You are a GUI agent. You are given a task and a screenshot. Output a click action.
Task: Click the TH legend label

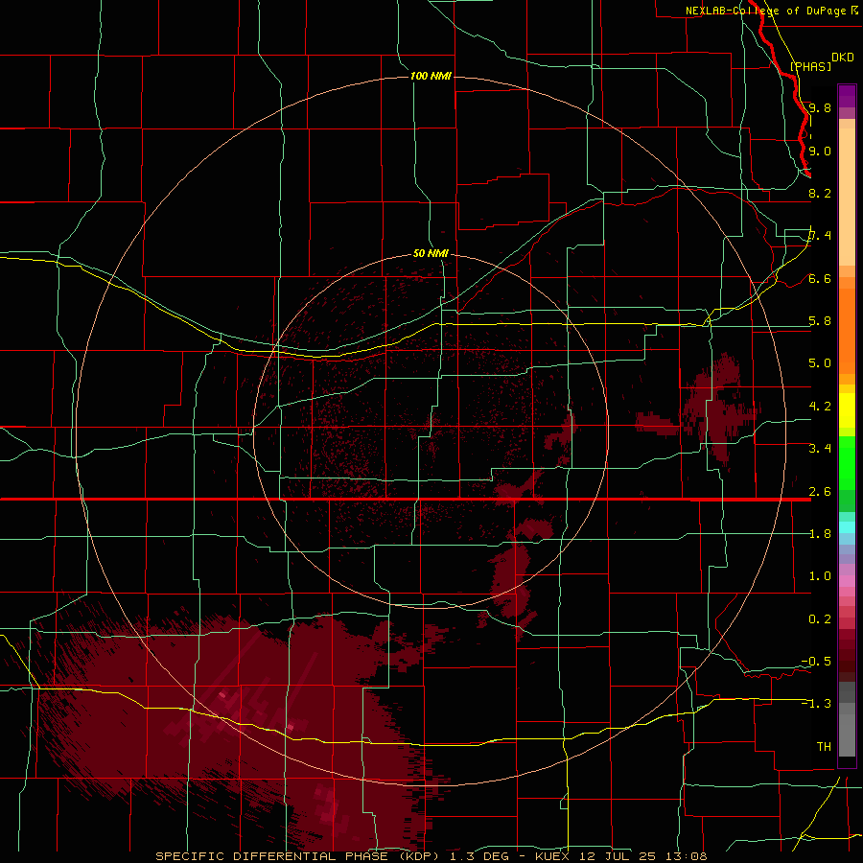tap(824, 747)
